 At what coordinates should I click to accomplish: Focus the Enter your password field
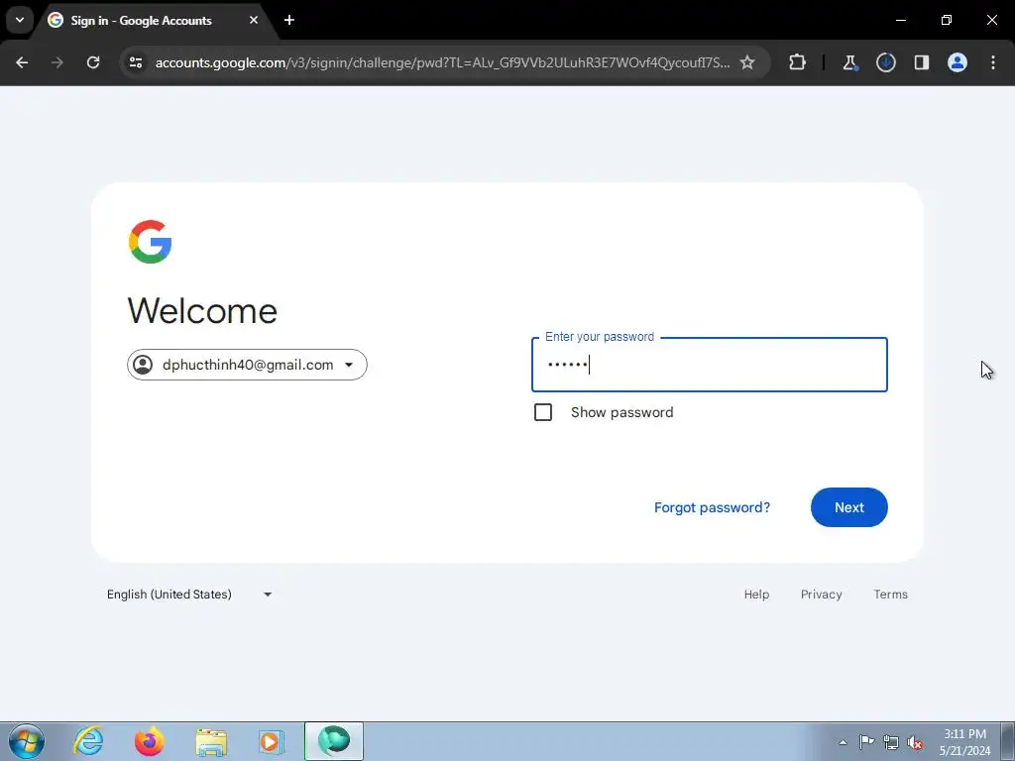coord(709,365)
